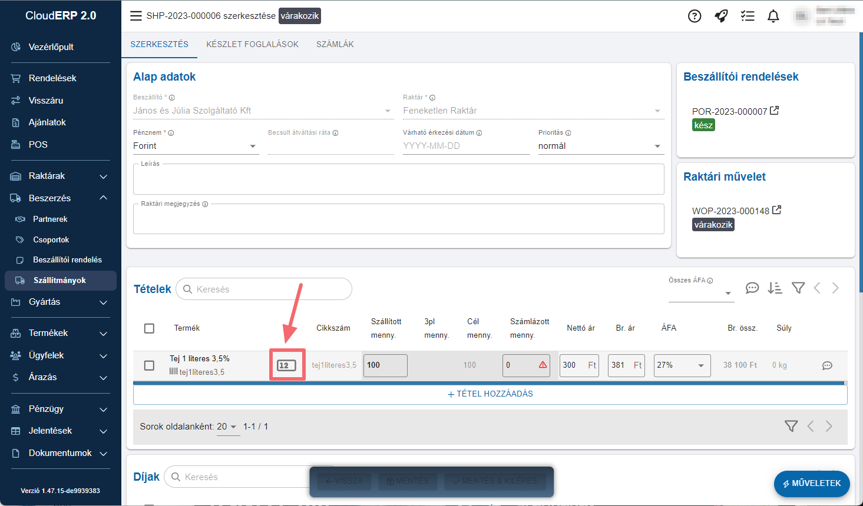
Task: Open the notifications bell
Action: (x=773, y=16)
